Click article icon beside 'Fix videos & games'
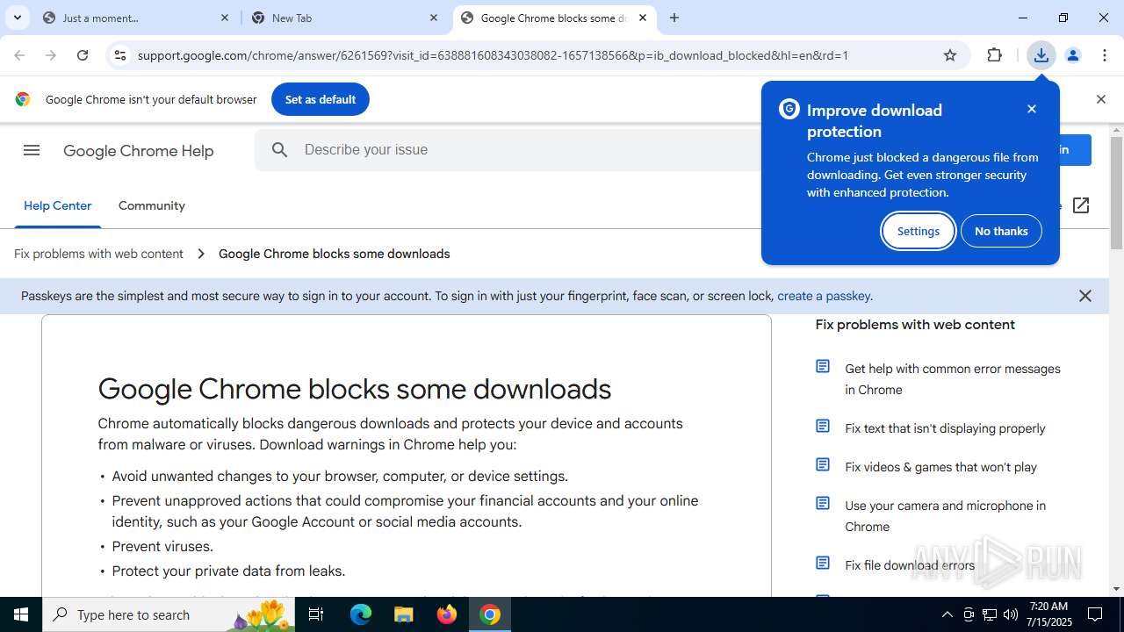1124x632 pixels. click(x=823, y=465)
